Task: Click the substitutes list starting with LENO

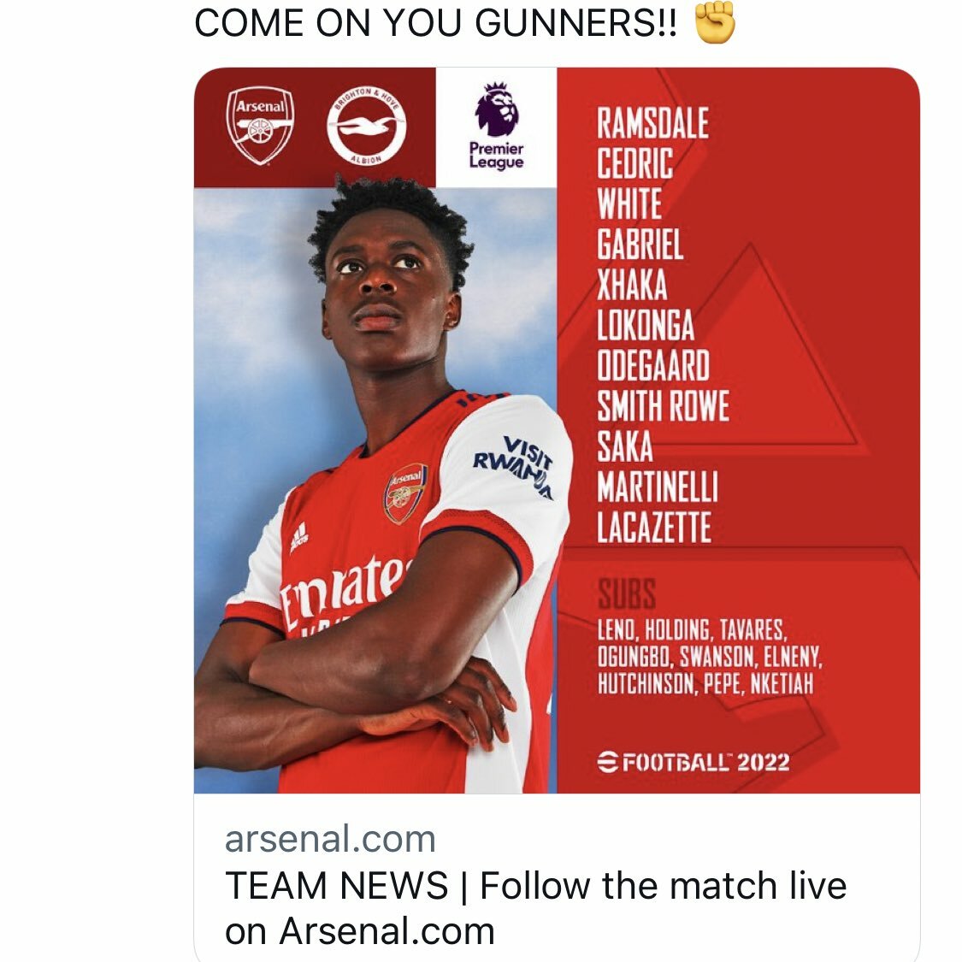Action: click(x=710, y=657)
